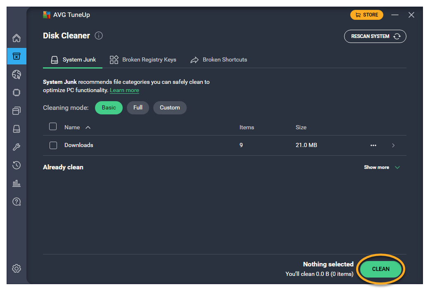The width and height of the screenshot is (430, 292).
Task: Open the Browser Cleaner globe icon
Action: tap(17, 74)
